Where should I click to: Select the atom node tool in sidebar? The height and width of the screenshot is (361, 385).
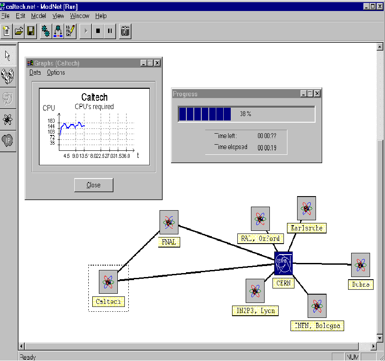click(x=8, y=118)
